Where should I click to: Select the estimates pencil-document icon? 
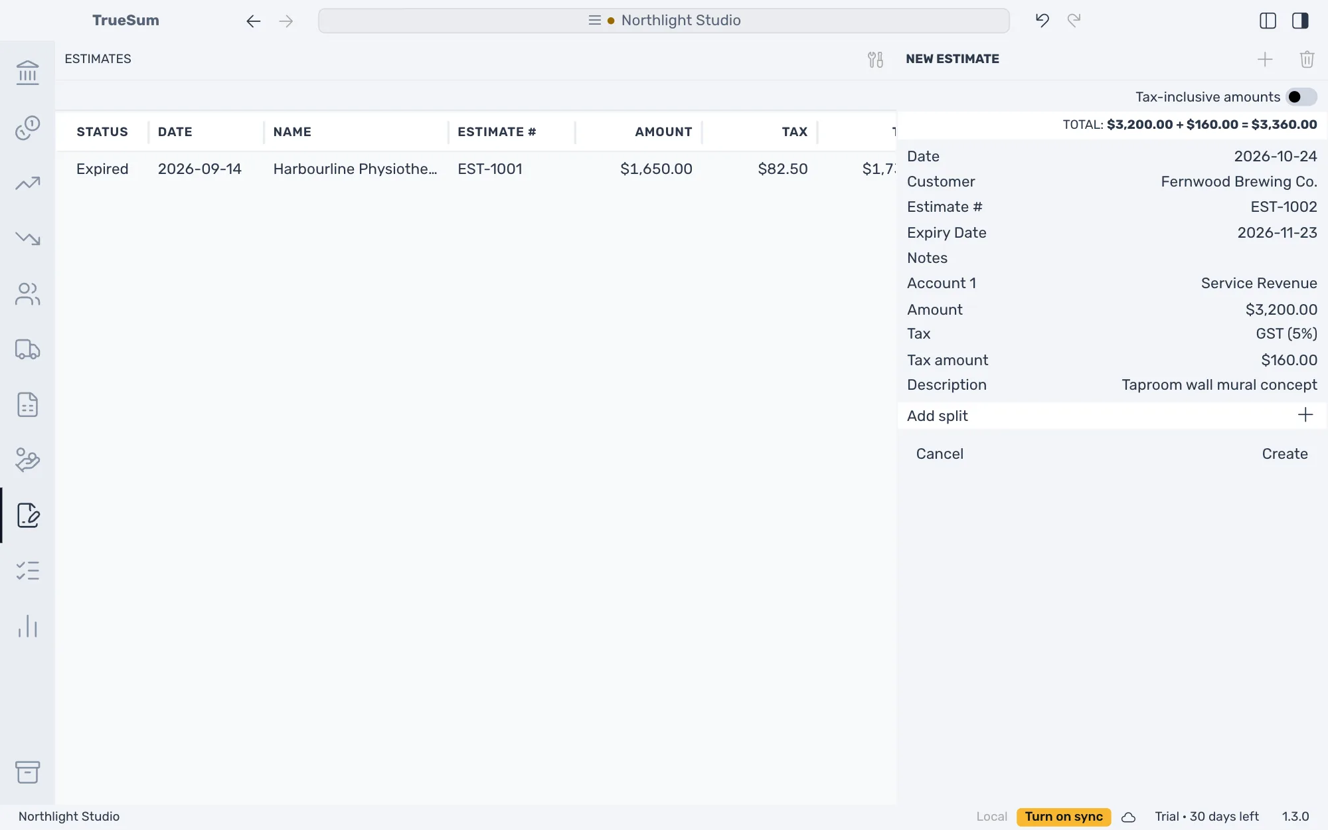[x=27, y=515]
